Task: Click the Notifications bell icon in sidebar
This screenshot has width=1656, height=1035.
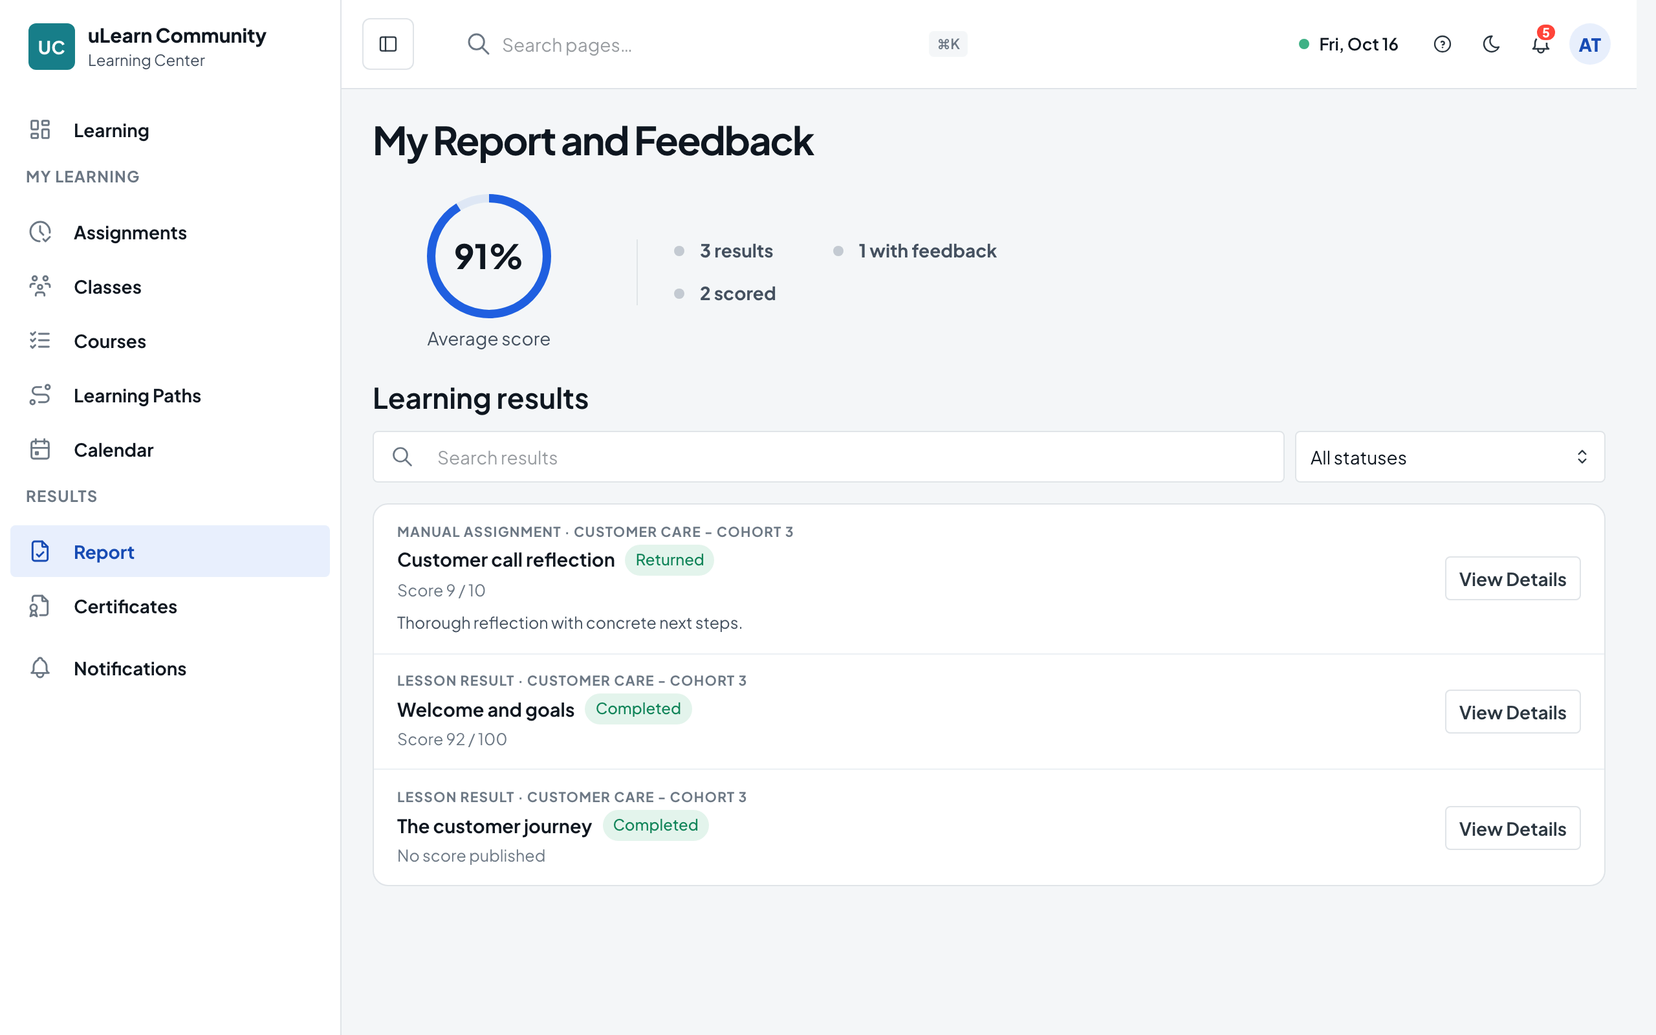Action: tap(40, 668)
